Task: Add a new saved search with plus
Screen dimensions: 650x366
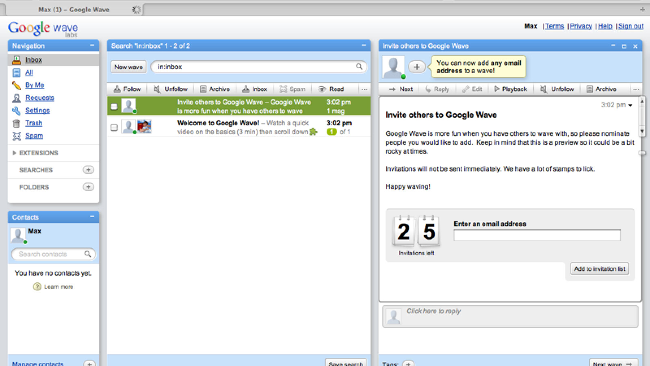Action: coord(88,170)
